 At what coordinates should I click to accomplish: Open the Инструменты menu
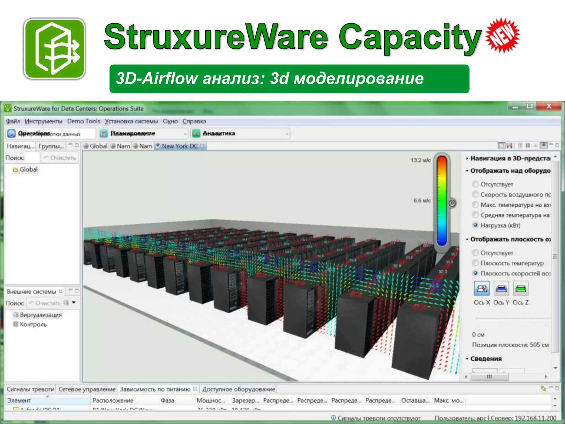(44, 121)
